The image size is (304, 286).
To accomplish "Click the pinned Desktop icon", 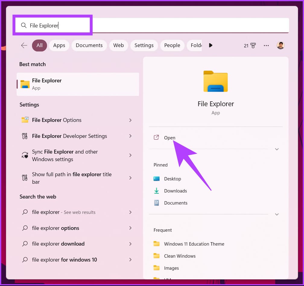I will coord(157,179).
